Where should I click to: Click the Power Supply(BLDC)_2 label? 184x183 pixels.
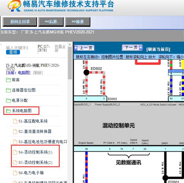pyautogui.click(x=107, y=105)
